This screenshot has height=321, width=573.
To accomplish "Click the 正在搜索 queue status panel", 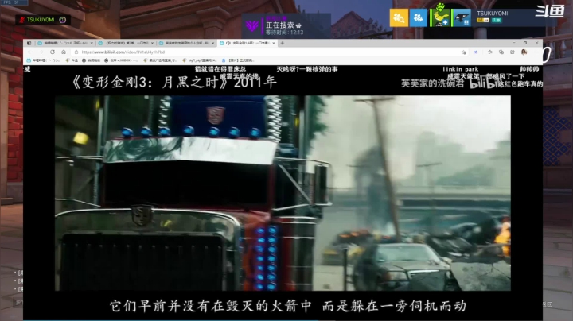I will [x=286, y=25].
